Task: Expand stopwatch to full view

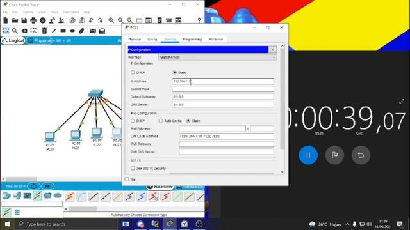Action: (402, 102)
